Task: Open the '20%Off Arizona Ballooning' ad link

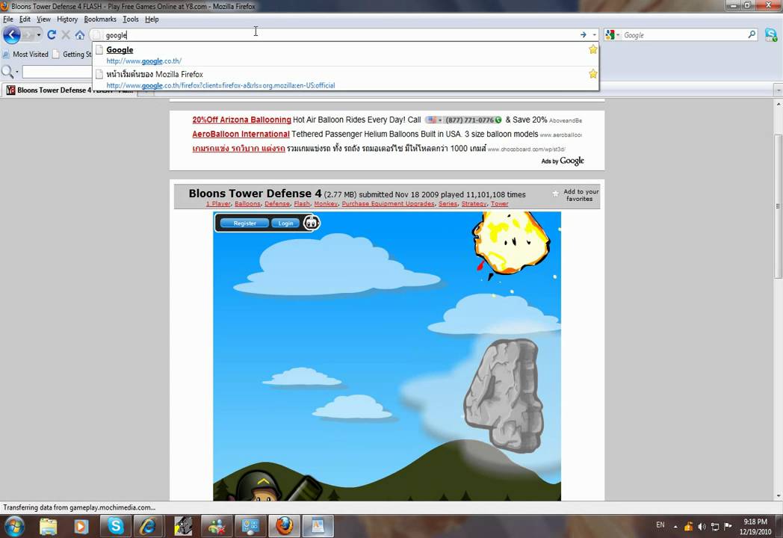Action: [x=241, y=120]
